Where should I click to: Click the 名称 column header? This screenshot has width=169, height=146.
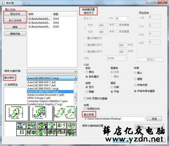click(31, 14)
